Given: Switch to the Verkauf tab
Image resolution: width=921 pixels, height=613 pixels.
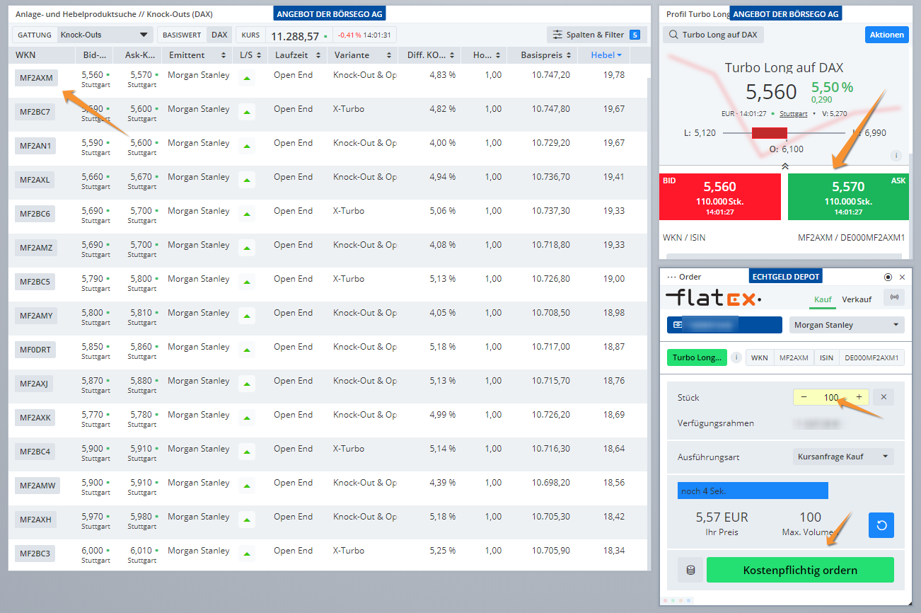Looking at the screenshot, I should pyautogui.click(x=857, y=299).
